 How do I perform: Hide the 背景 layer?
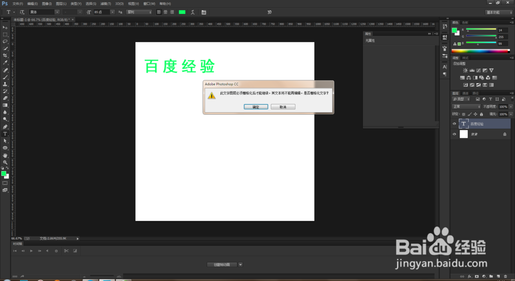[454, 134]
